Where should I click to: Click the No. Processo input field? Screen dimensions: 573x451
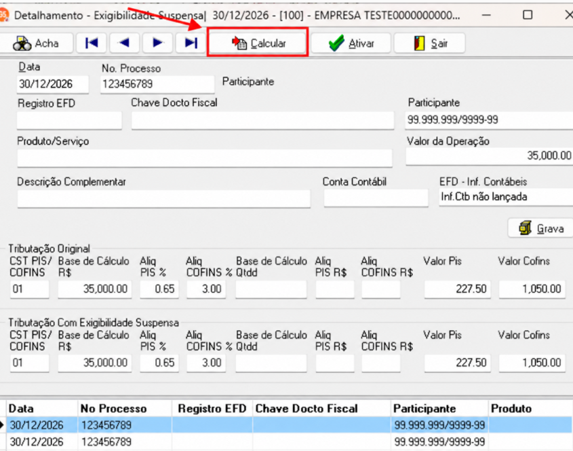(x=157, y=84)
